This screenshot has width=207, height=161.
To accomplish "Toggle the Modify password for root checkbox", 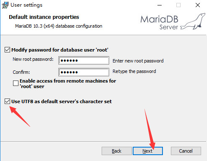I will [x=7, y=50].
